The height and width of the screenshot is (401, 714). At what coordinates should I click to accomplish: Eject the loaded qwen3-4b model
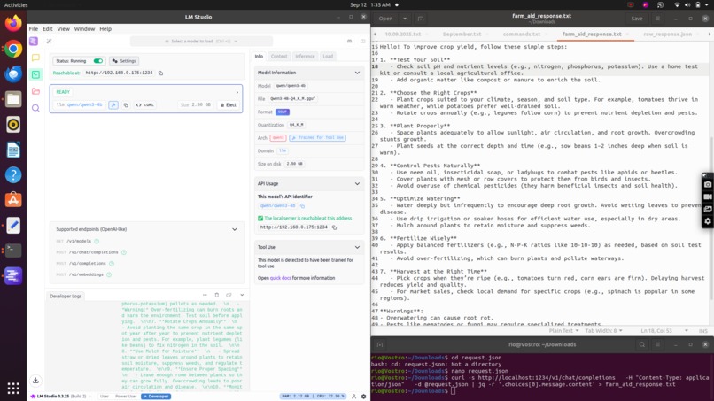(229, 104)
